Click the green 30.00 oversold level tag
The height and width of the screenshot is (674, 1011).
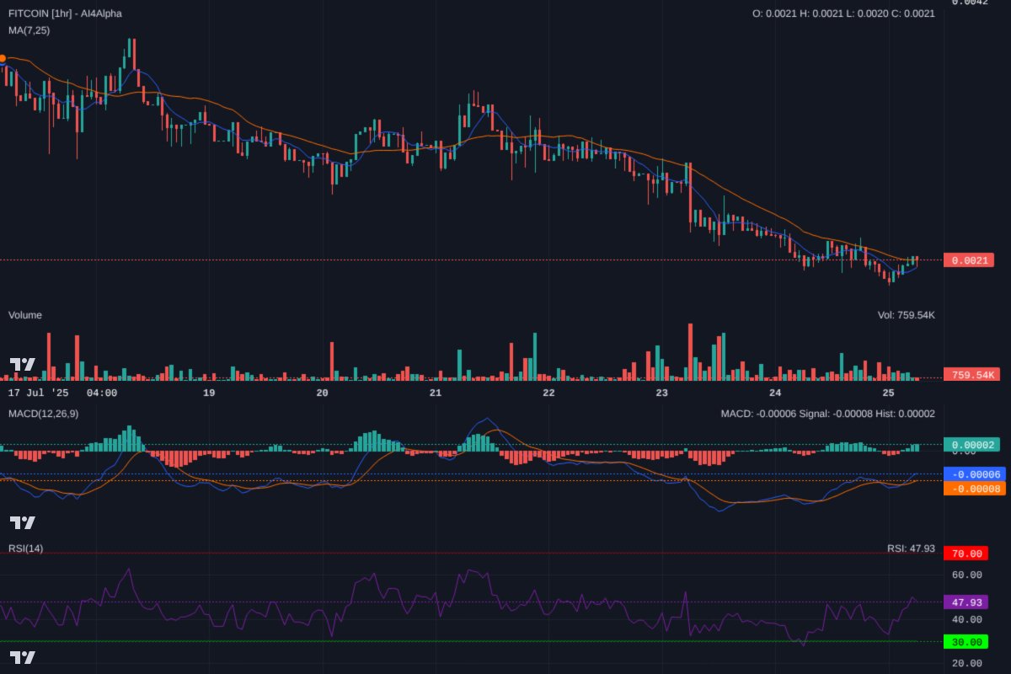pos(966,642)
